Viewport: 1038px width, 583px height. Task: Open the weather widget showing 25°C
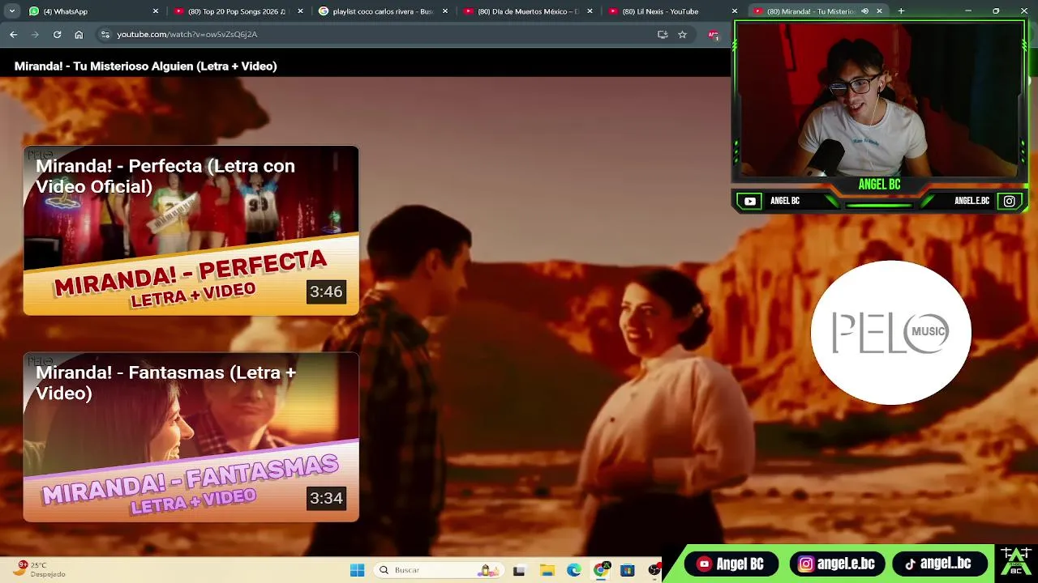coord(38,569)
